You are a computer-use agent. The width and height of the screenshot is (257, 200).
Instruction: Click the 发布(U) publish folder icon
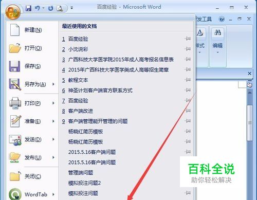click(15, 157)
